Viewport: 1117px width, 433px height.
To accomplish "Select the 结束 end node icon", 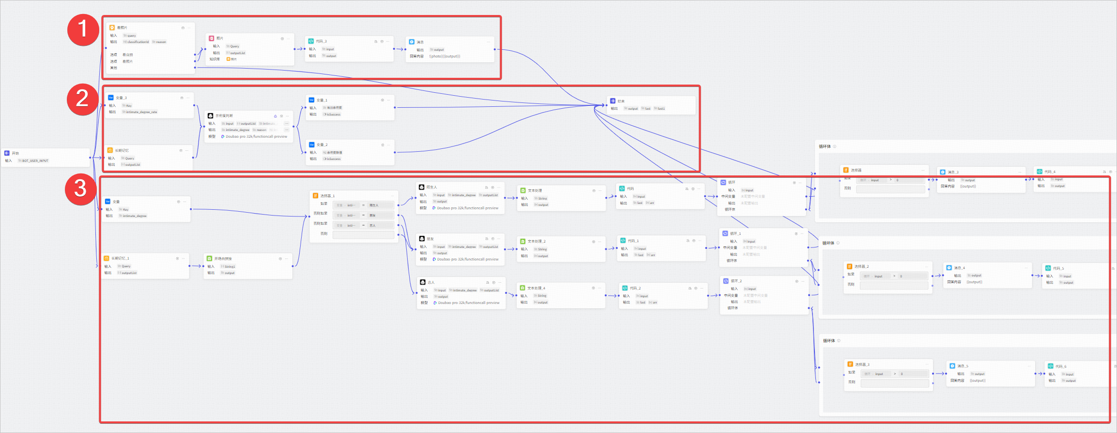I will (612, 101).
